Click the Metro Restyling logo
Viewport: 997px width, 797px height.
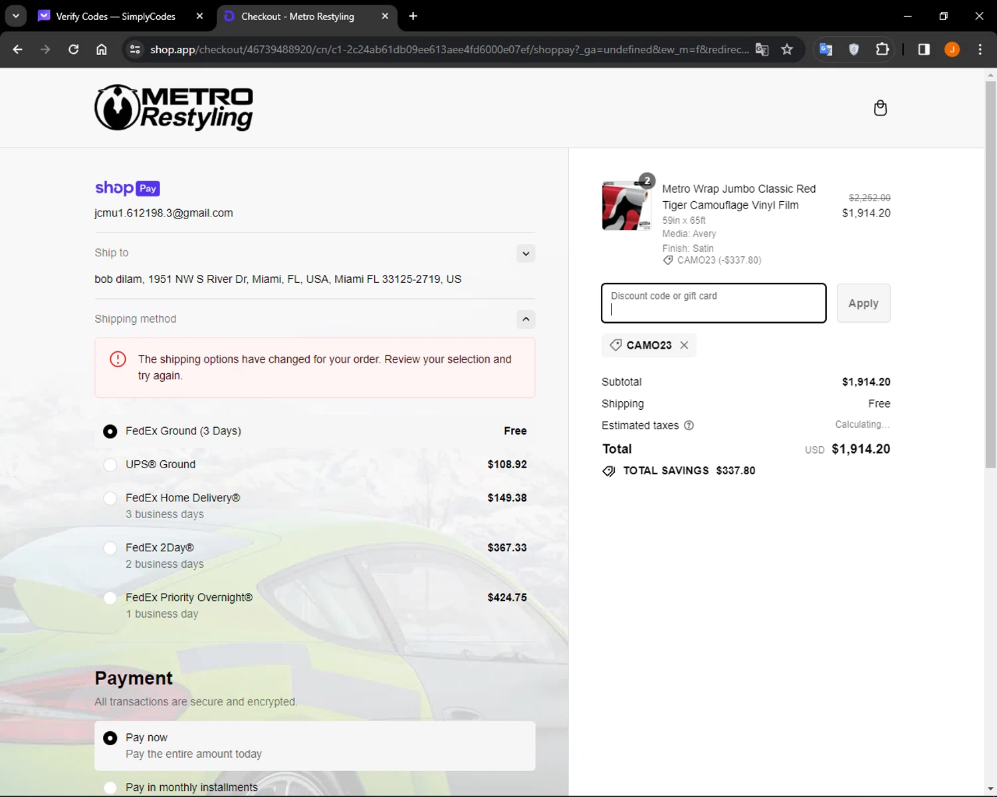pos(173,108)
